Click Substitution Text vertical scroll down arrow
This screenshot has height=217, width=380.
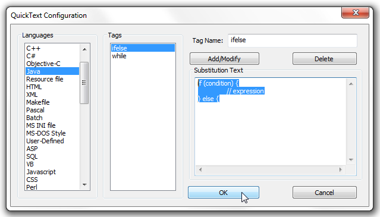(351, 160)
